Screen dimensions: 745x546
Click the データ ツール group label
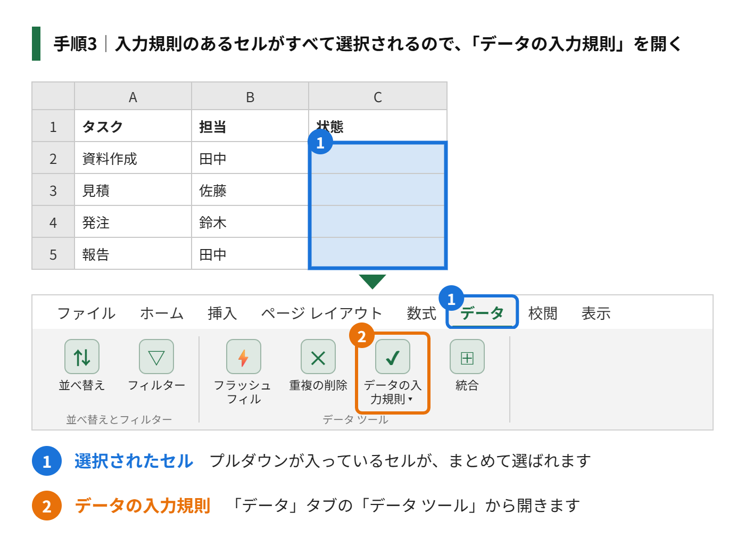click(x=355, y=419)
